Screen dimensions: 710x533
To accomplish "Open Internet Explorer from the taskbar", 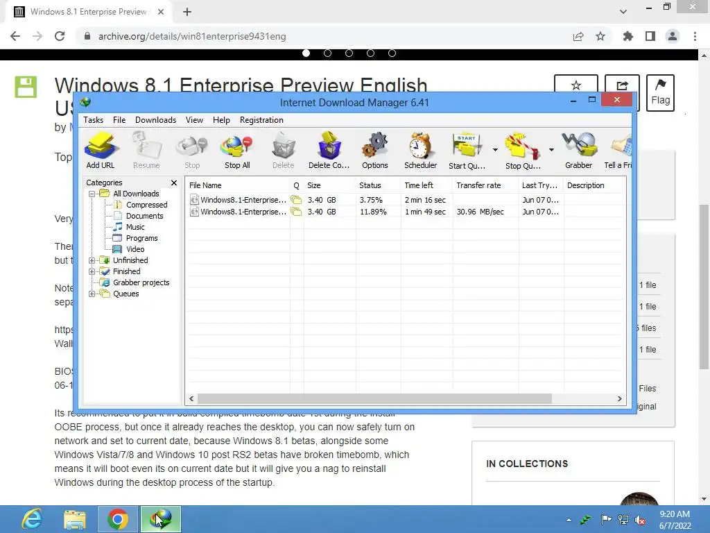I will 32,519.
